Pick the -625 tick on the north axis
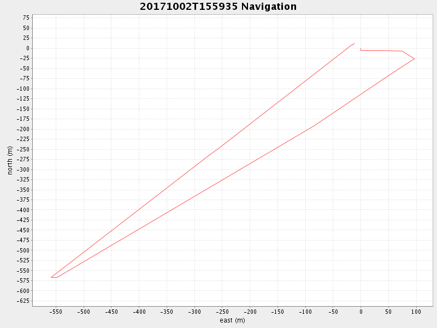Screen dimensions: 437x328 click(x=22, y=301)
